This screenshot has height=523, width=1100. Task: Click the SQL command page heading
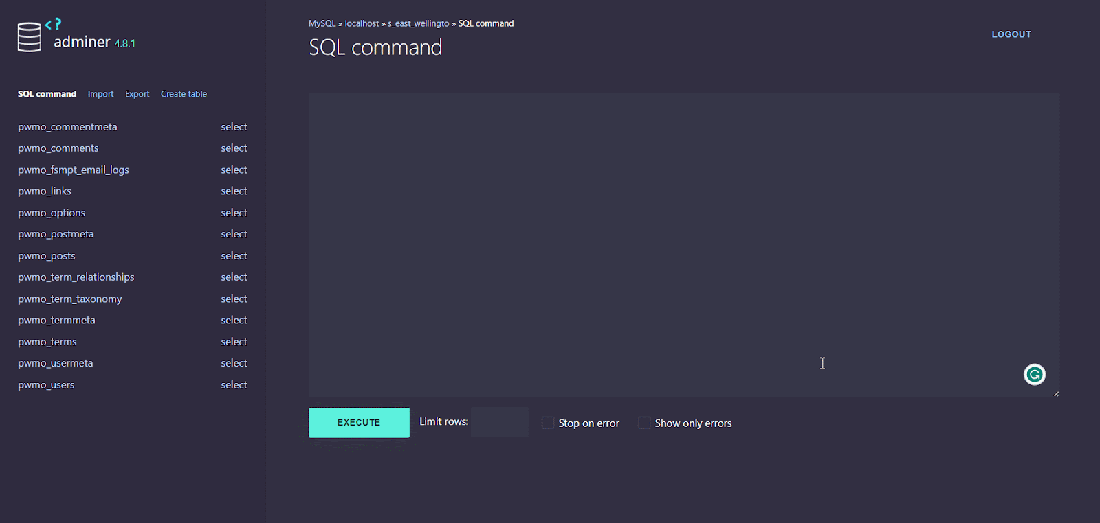375,47
